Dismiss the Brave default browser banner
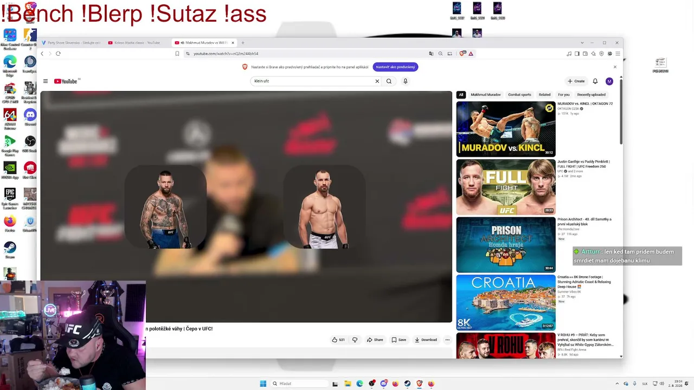The image size is (694, 390). pyautogui.click(x=615, y=67)
